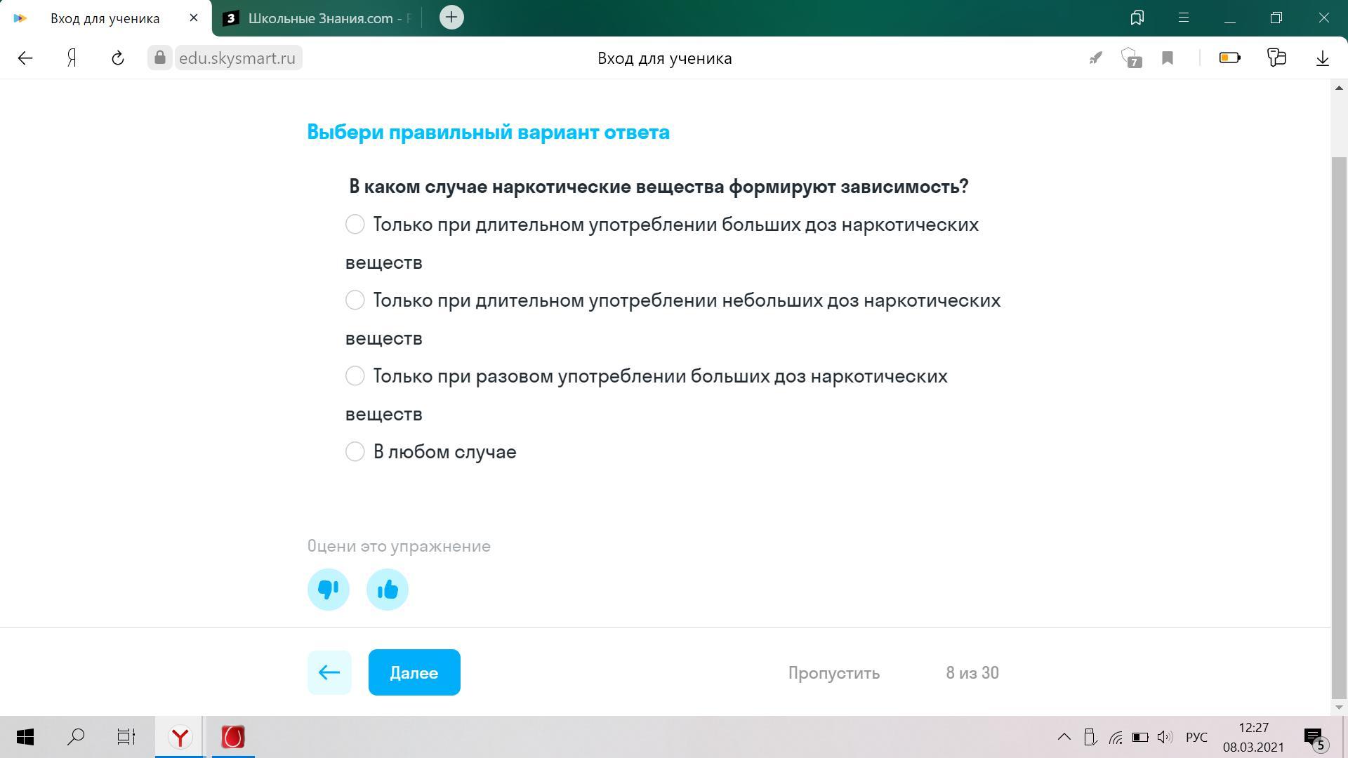Select the 'длительном употреблении небольших доз' option
The height and width of the screenshot is (758, 1348).
click(x=355, y=300)
